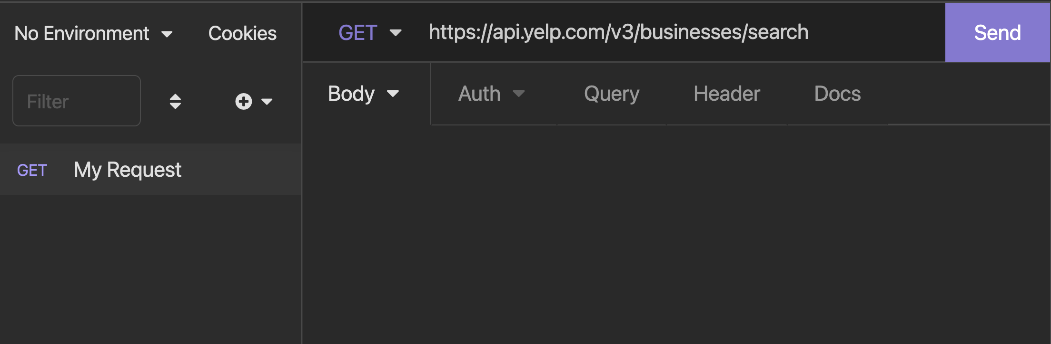Select My Request in the sidebar
The image size is (1051, 344).
coord(150,170)
